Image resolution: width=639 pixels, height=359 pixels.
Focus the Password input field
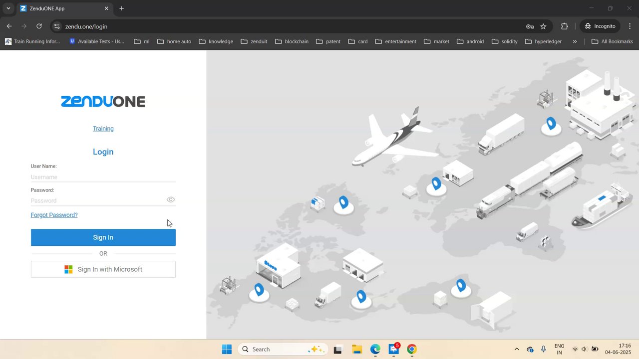(x=98, y=200)
